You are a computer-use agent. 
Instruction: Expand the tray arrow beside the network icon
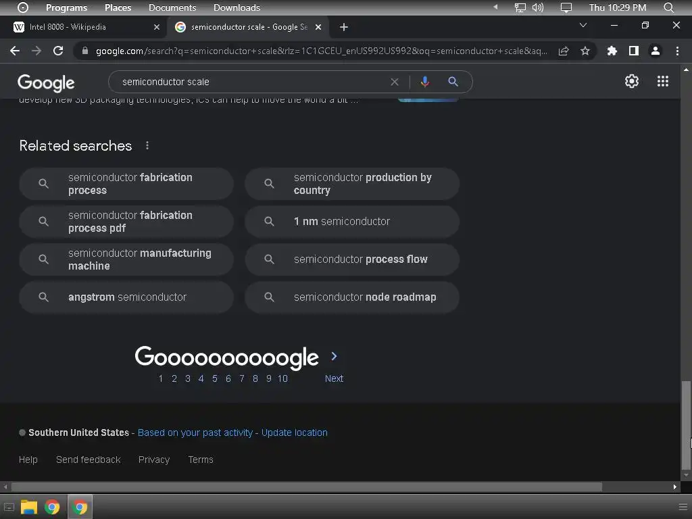pyautogui.click(x=495, y=7)
